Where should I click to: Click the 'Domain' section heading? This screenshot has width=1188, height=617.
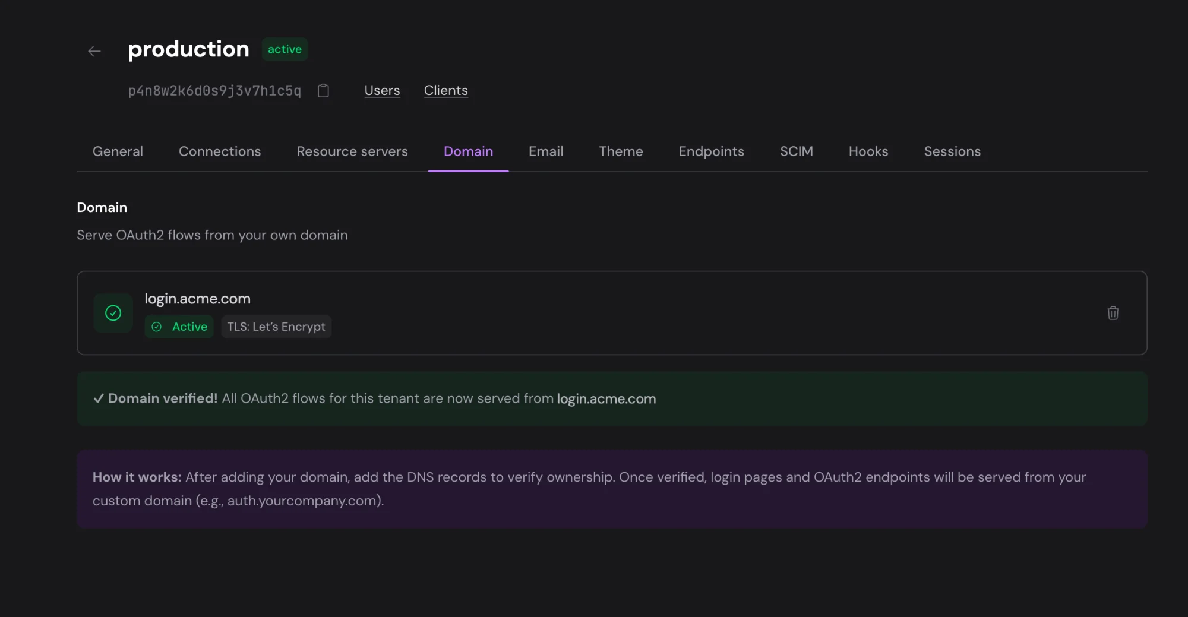click(x=102, y=207)
